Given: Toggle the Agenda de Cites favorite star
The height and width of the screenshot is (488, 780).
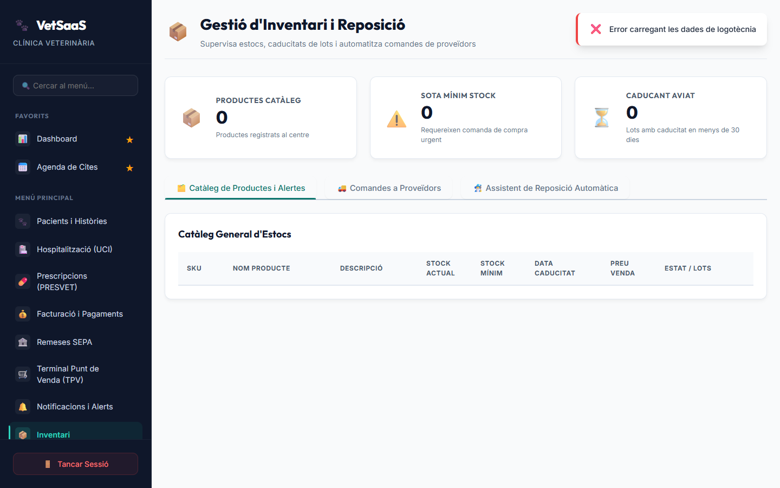Looking at the screenshot, I should [x=129, y=168].
